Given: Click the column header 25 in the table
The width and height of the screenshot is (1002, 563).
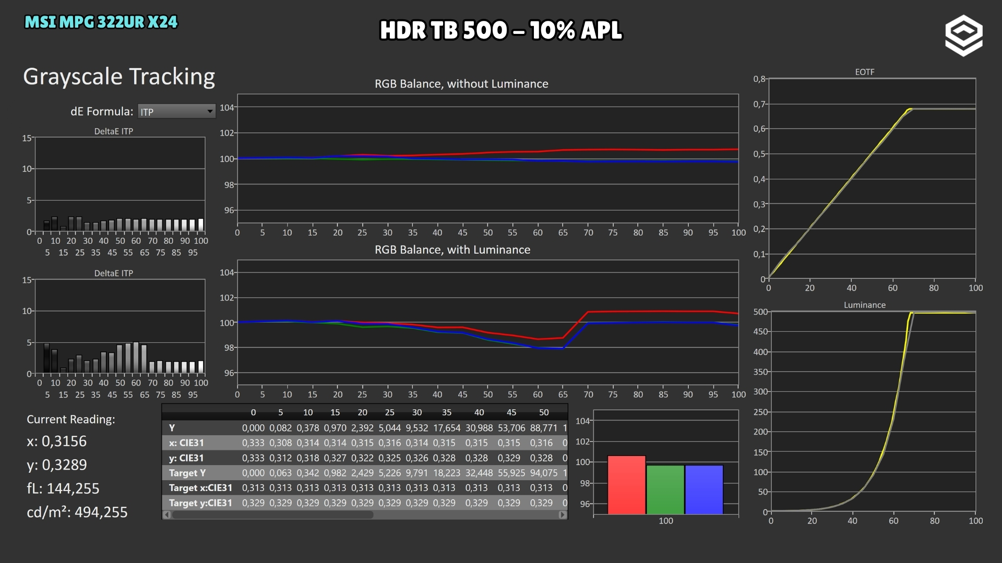Looking at the screenshot, I should tap(389, 412).
